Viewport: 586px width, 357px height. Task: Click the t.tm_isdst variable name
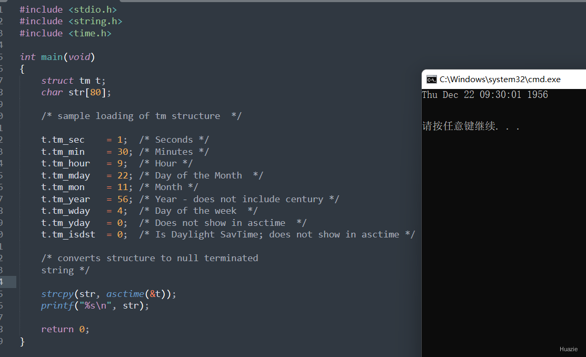click(x=68, y=234)
